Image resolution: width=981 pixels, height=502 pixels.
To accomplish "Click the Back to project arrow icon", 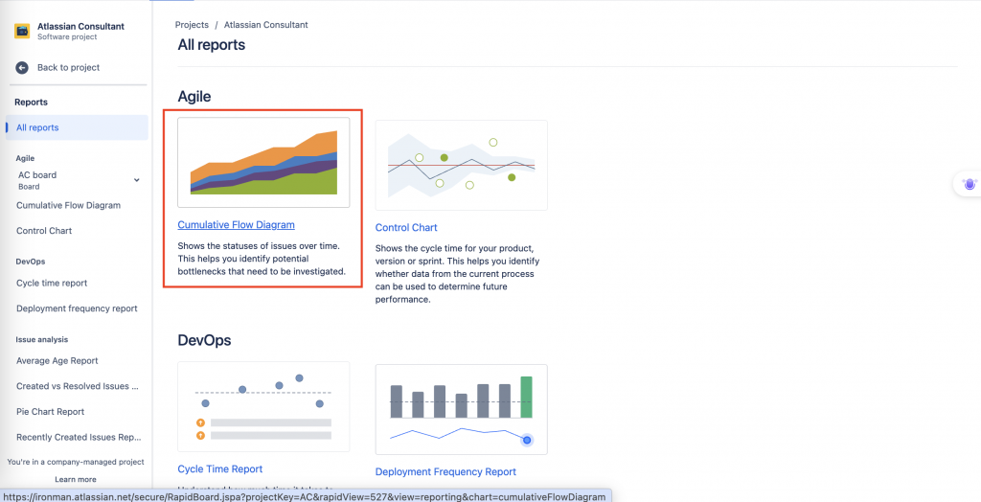I will [22, 68].
